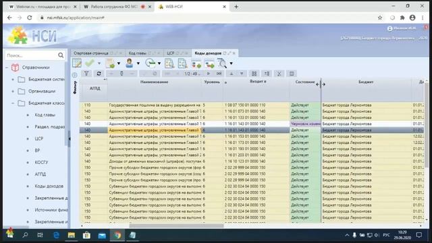Image resolution: width=432 pixels, height=243 pixels.
Task: Click the sidebar search magnifier icon
Action: [x=61, y=55]
